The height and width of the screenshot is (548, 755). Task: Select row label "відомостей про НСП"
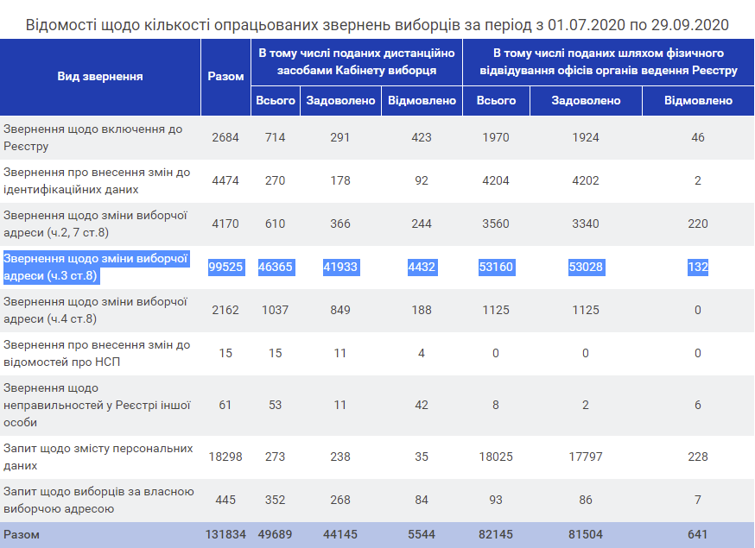coord(62,362)
